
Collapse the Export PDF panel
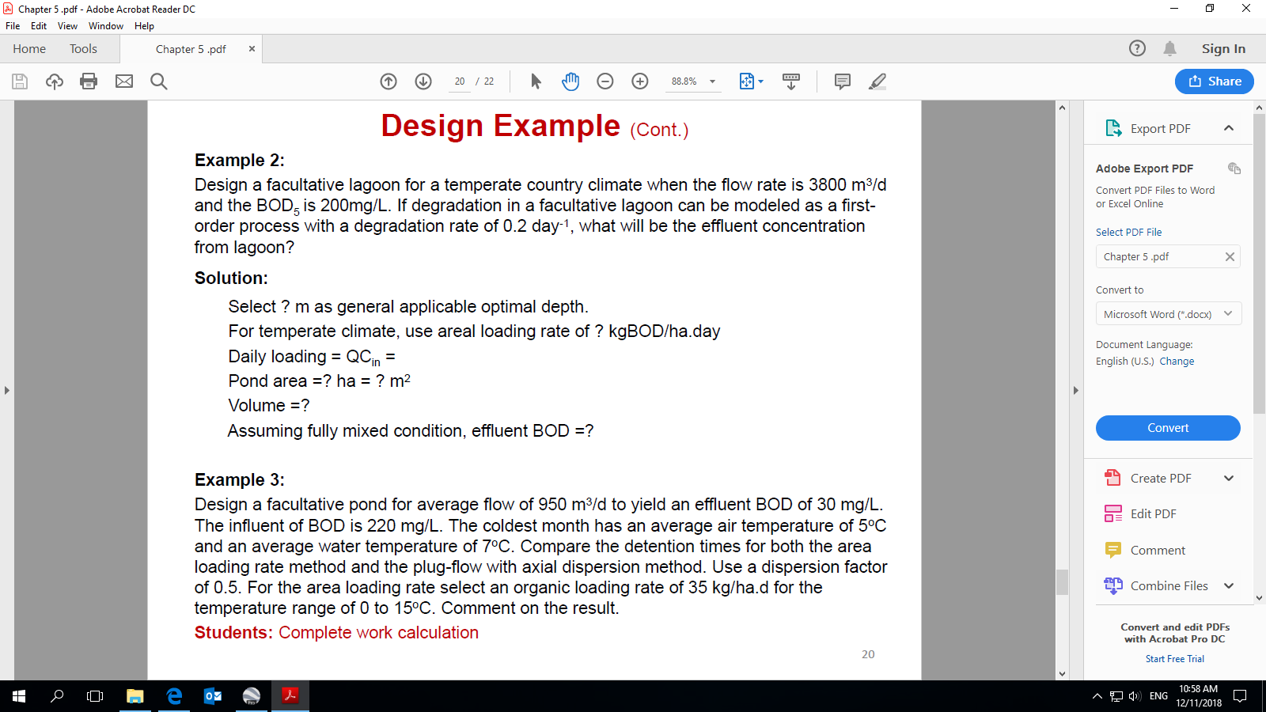1228,128
